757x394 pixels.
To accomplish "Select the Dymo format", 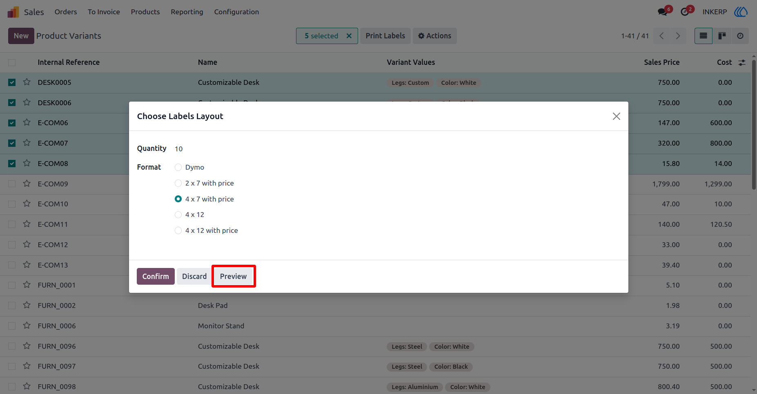I will click(x=178, y=167).
